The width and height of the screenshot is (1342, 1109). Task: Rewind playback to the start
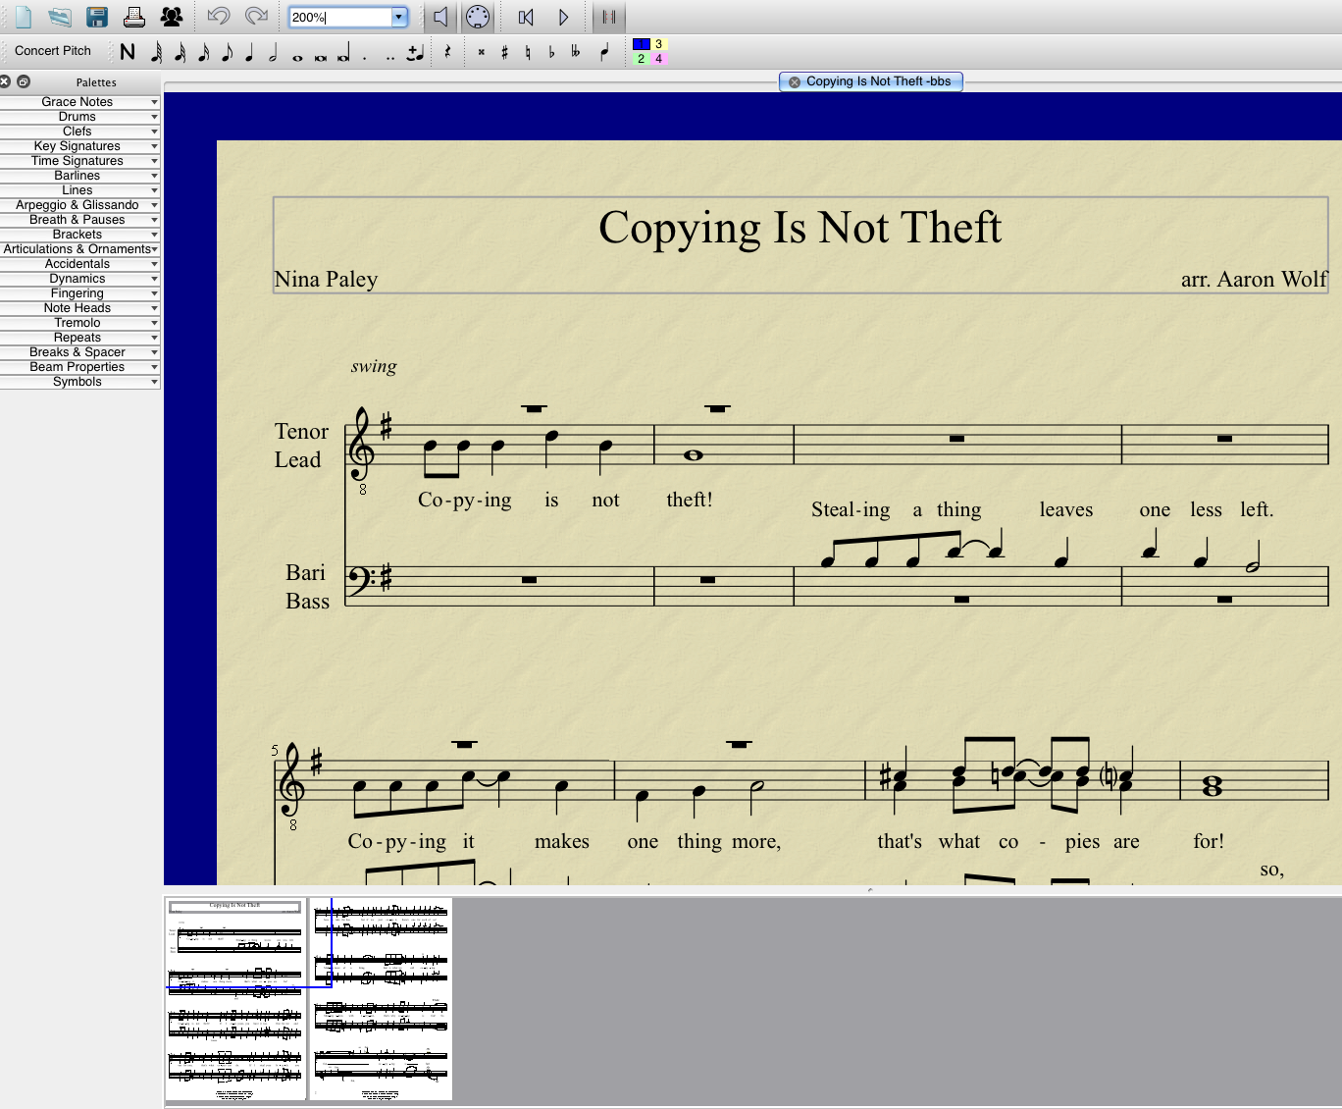pyautogui.click(x=526, y=17)
